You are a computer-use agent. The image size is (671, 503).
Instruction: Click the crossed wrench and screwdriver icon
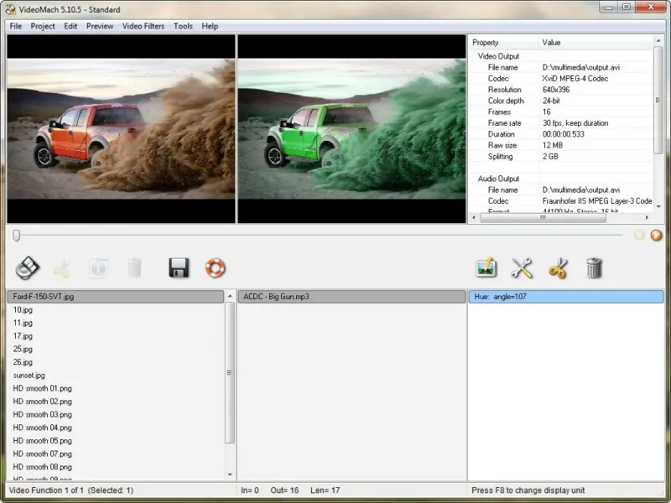pyautogui.click(x=522, y=267)
